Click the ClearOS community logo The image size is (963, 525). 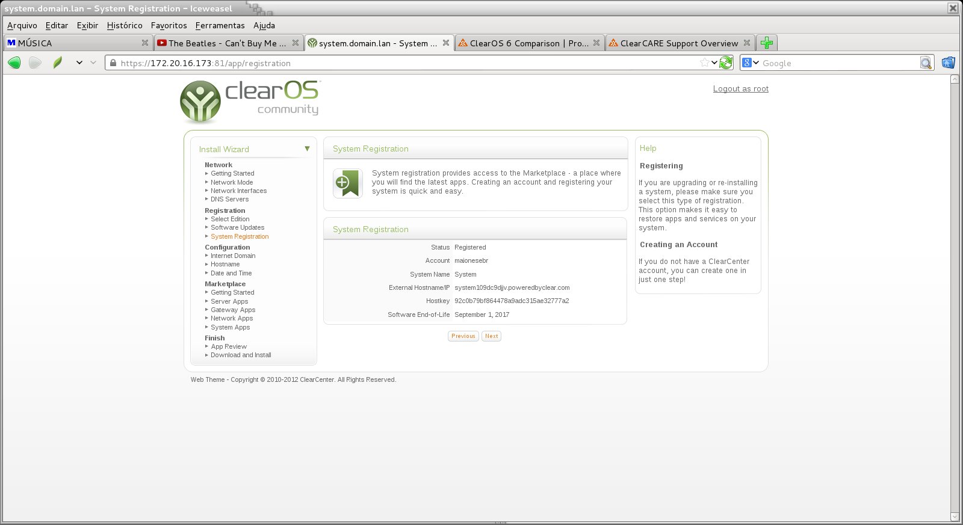250,101
